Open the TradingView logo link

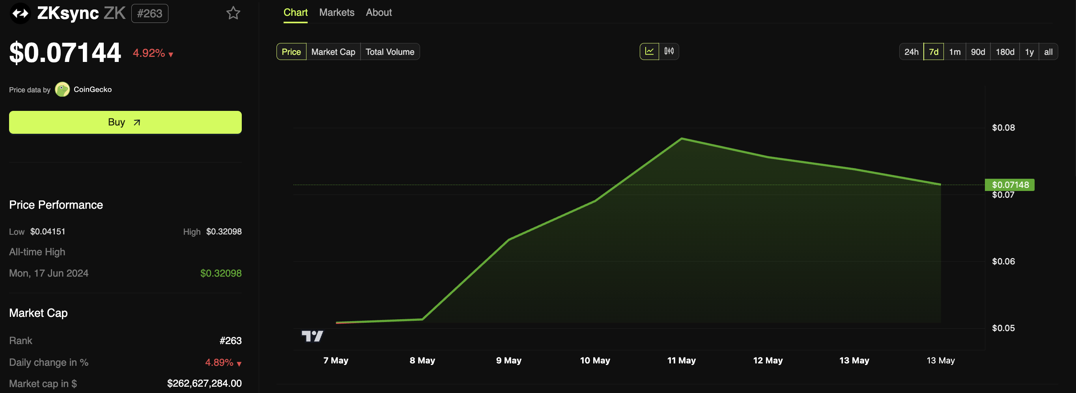pyautogui.click(x=312, y=336)
